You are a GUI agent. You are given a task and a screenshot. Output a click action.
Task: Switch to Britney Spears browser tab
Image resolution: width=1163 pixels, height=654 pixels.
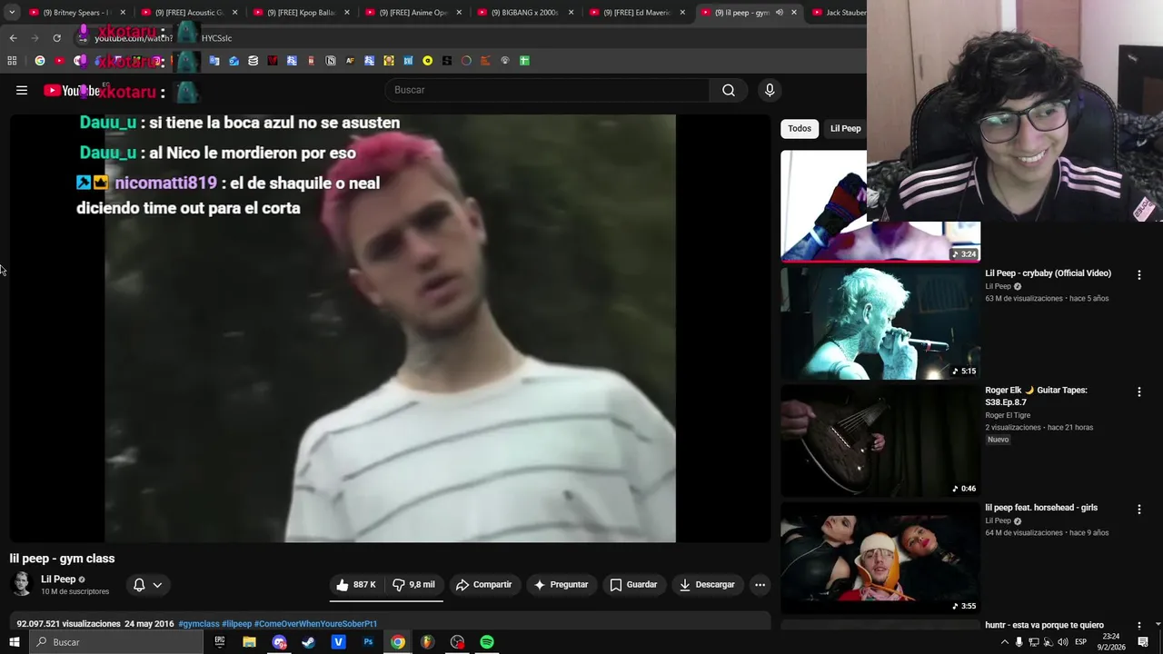[x=76, y=13]
